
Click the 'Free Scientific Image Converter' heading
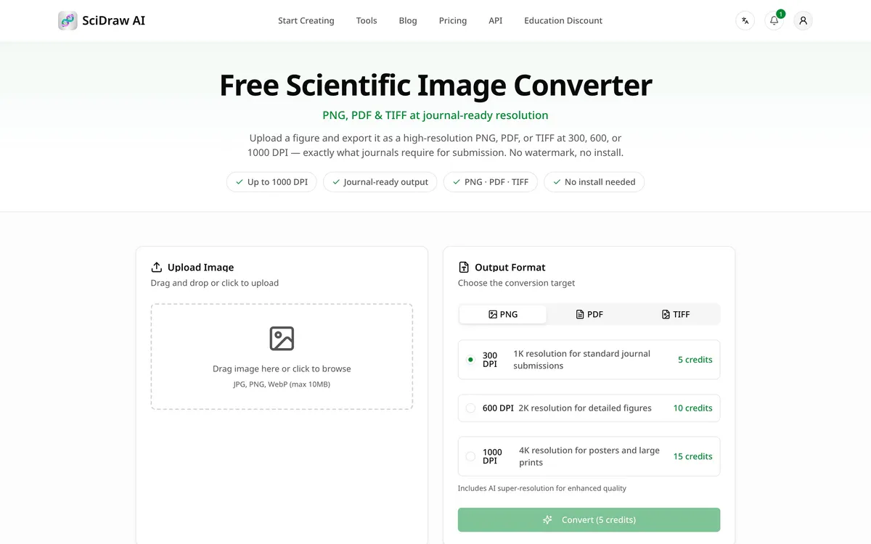(x=435, y=86)
